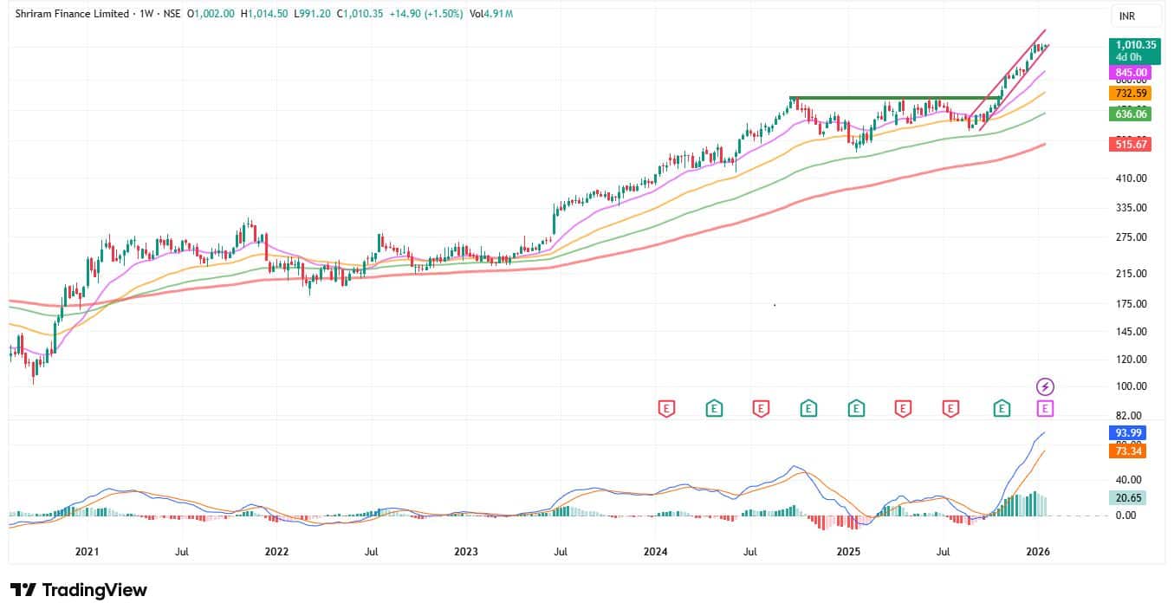Image resolution: width=1174 pixels, height=616 pixels.
Task: Click the TradingView logo
Action: [x=79, y=590]
